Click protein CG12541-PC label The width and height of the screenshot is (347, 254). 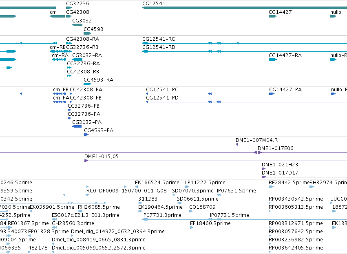[x=162, y=90]
